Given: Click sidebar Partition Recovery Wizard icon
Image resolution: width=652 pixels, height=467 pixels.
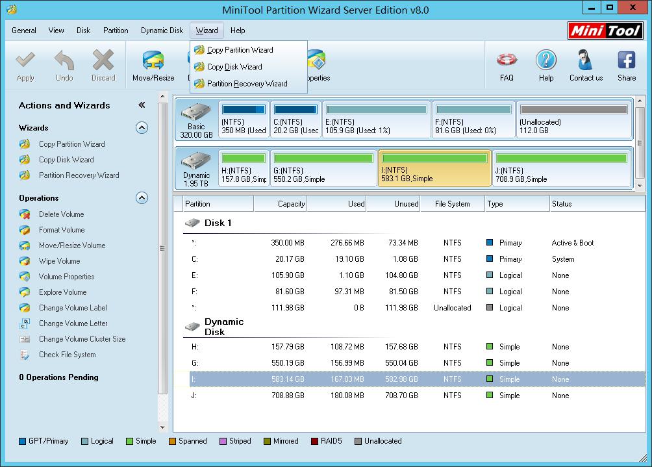Looking at the screenshot, I should 25,175.
